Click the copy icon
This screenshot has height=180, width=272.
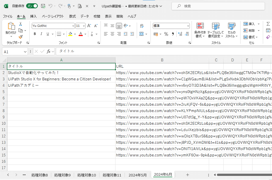pos(21,30)
